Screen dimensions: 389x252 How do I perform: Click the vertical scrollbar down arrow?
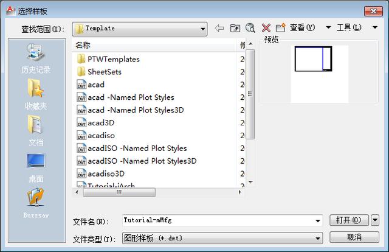[250, 182]
